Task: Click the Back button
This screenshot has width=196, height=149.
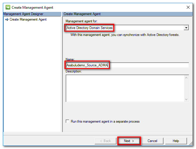Action: point(105,141)
